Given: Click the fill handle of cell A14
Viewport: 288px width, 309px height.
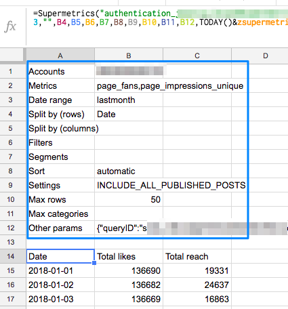Looking at the screenshot, I should (x=94, y=263).
